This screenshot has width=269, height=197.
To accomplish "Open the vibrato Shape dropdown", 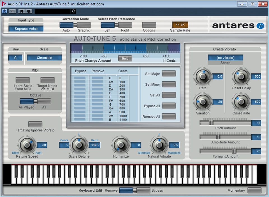I will point(225,58).
